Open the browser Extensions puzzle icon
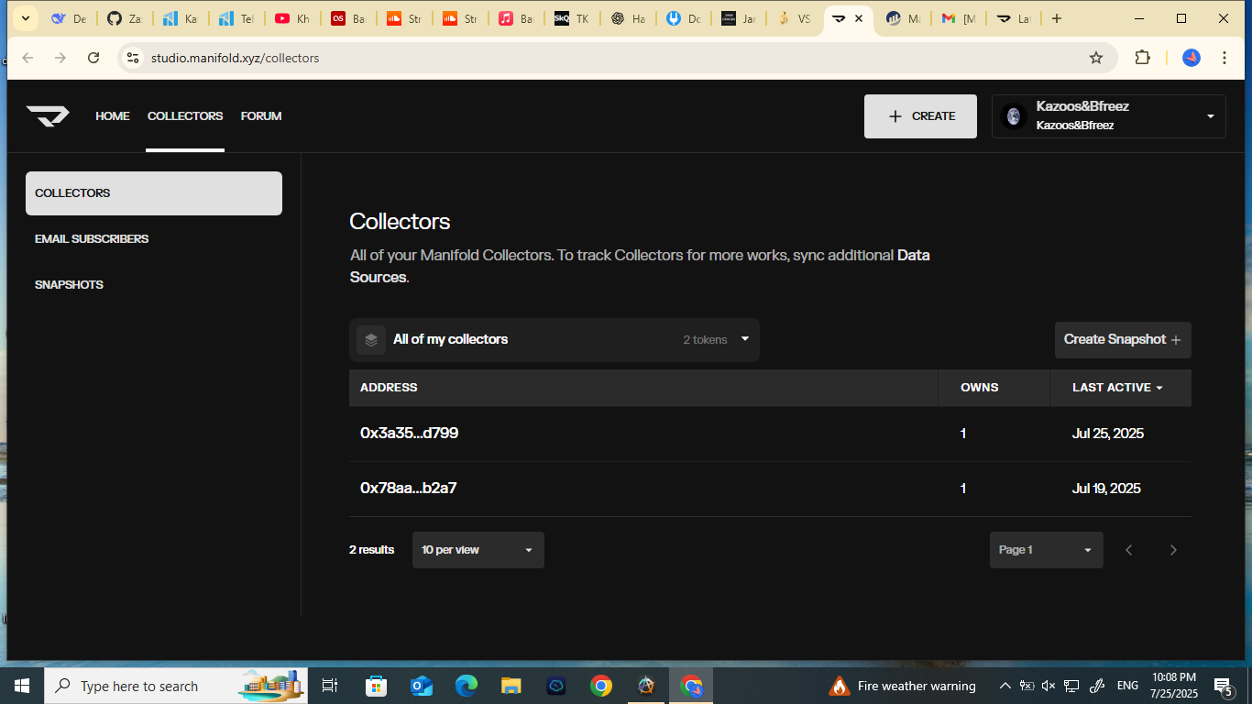 1142,58
